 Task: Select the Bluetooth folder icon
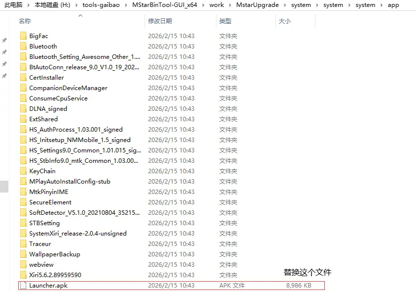tap(23, 47)
